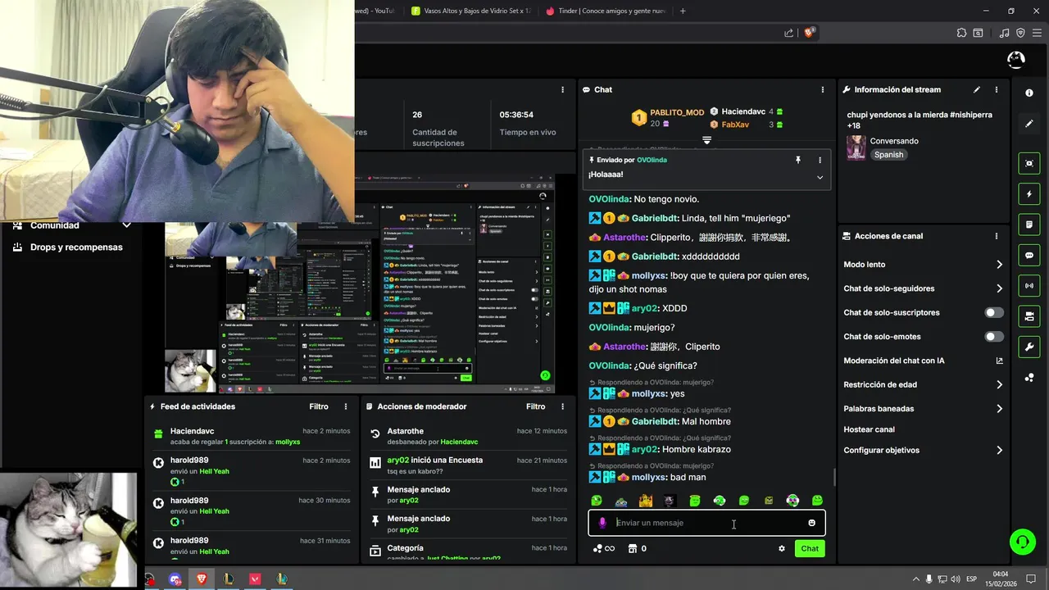Toggle the chat bubble icon in sidebar
1049x590 pixels.
[1029, 256]
